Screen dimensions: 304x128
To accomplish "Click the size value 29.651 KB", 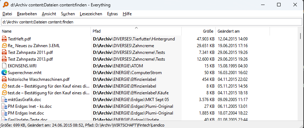I will point(205,46).
